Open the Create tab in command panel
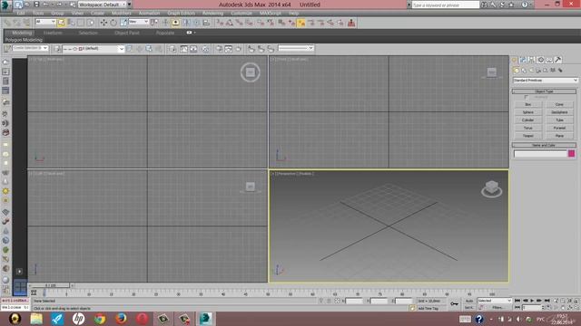Image resolution: width=581 pixels, height=326 pixels. 515,60
